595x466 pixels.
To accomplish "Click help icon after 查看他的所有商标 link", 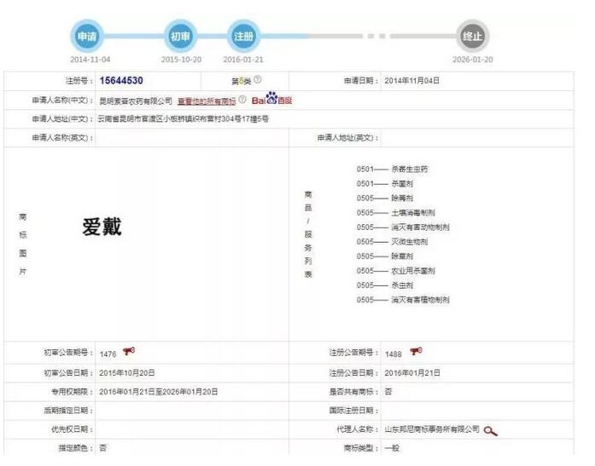I will coord(242,99).
